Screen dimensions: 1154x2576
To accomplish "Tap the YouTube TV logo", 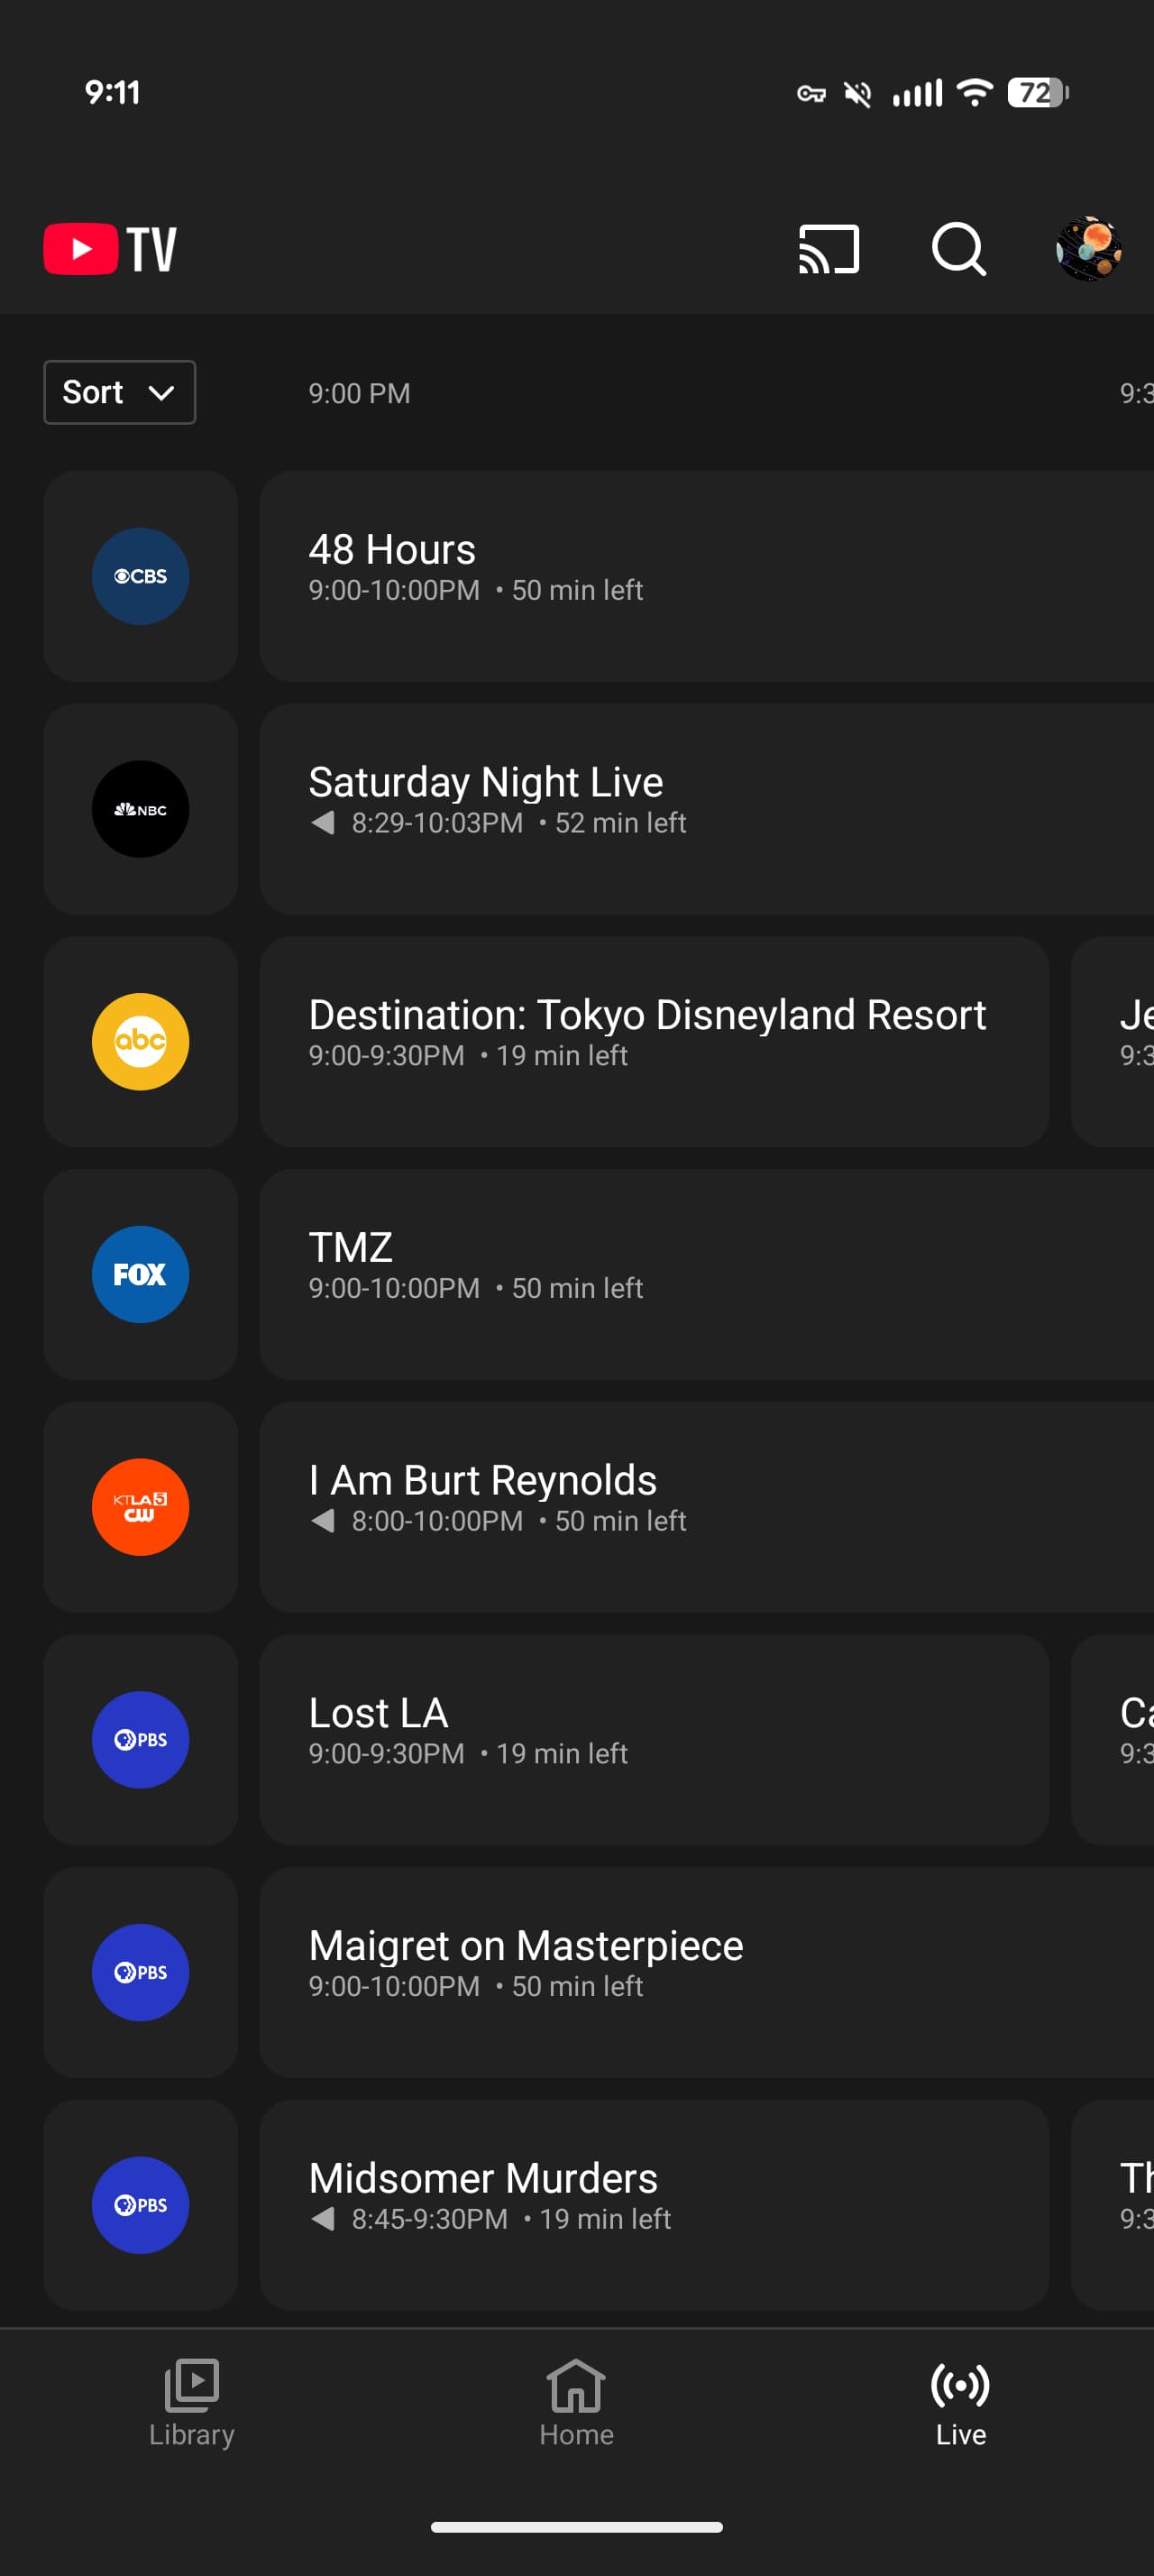I will (x=111, y=249).
